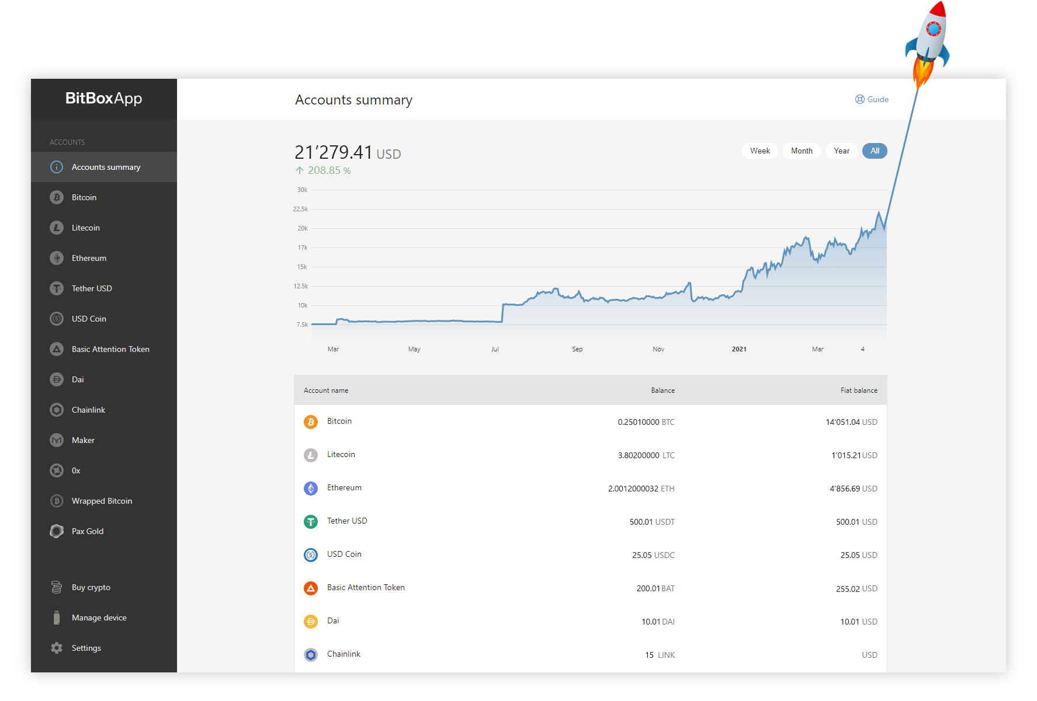Image resolution: width=1037 pixels, height=701 pixels.
Task: Click the Chainlink logo in the table
Action: coord(311,654)
